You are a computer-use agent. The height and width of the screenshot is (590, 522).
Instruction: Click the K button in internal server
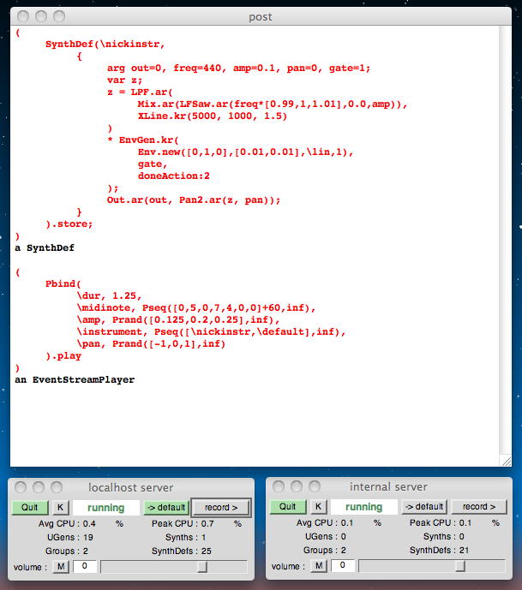318,506
